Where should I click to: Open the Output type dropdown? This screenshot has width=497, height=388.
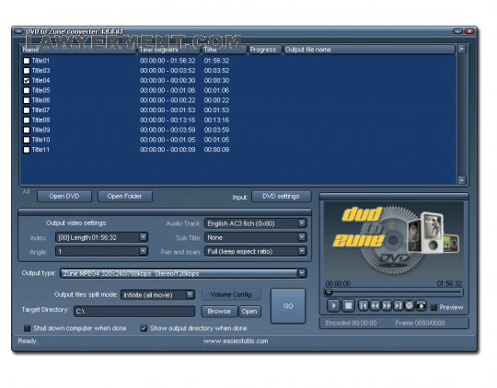pyautogui.click(x=302, y=273)
